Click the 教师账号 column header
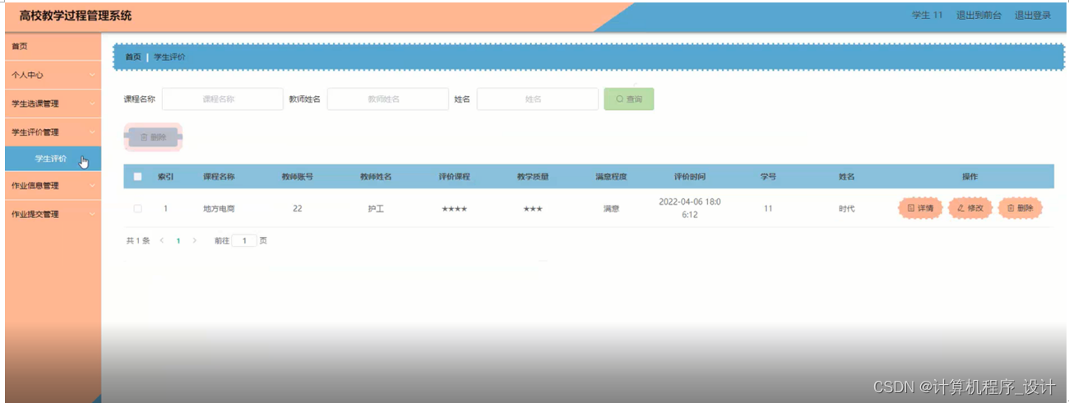The width and height of the screenshot is (1069, 403). tap(297, 177)
